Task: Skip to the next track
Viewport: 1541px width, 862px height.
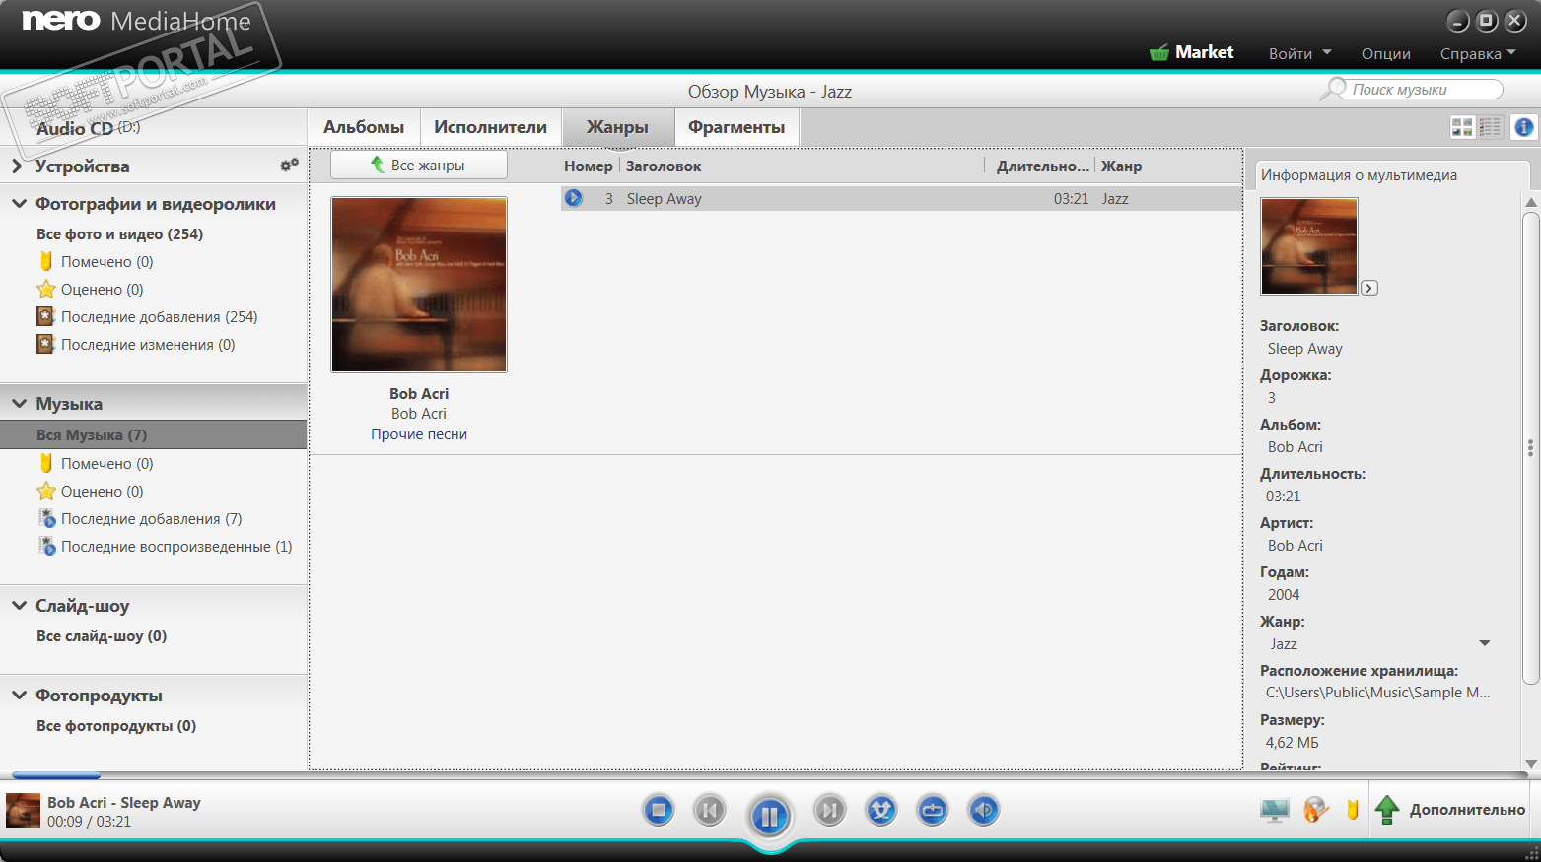Action: 830,811
